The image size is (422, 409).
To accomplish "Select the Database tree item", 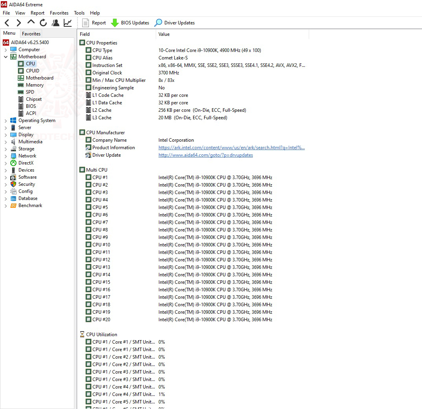I will (x=24, y=198).
